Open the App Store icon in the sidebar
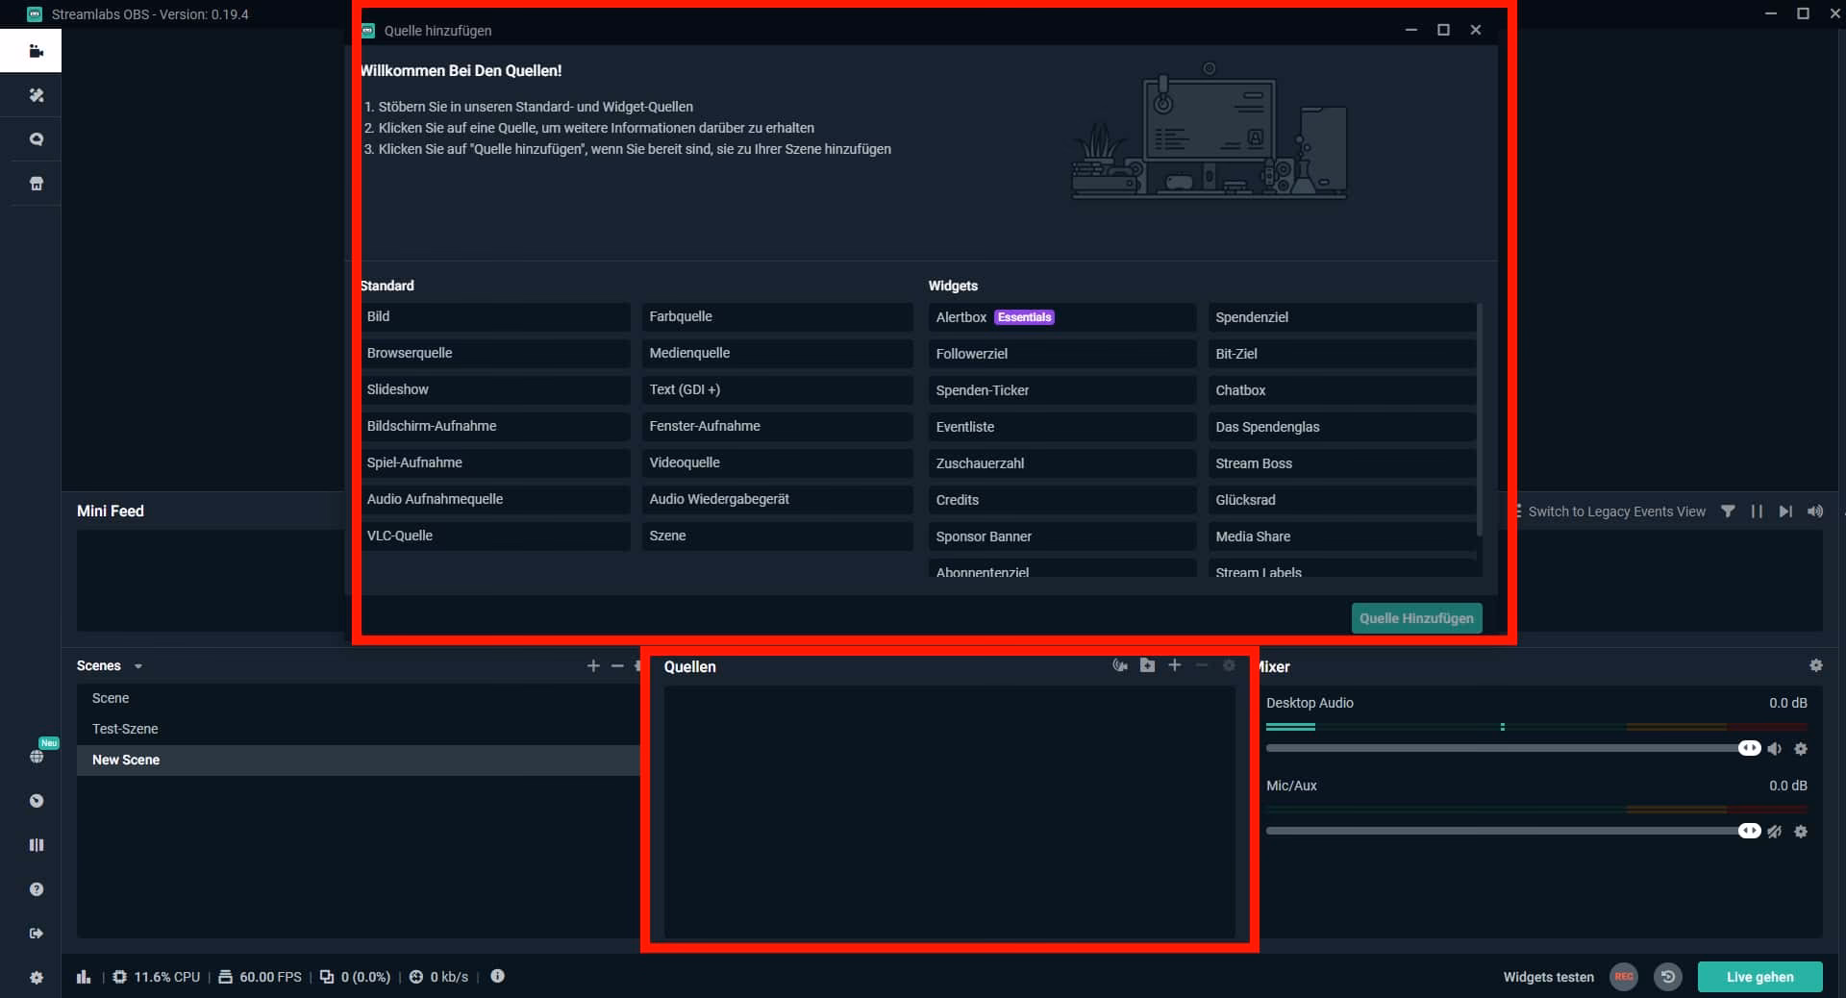This screenshot has width=1846, height=998. (x=36, y=183)
